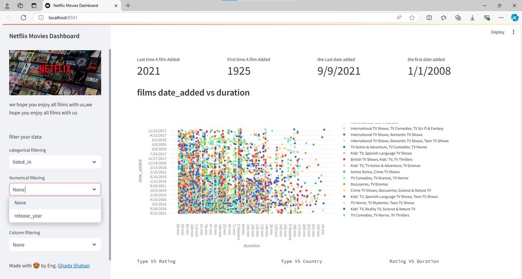522x279 pixels.
Task: Close the Netflix Movies Dashboard tab
Action: pos(116,6)
